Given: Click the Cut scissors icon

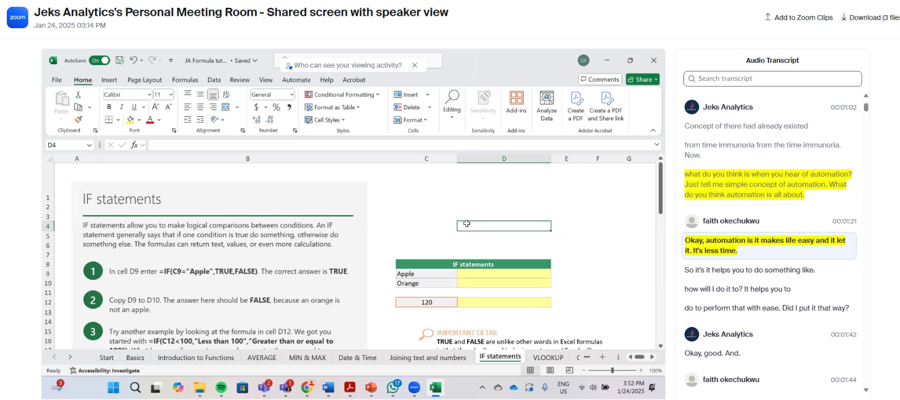Looking at the screenshot, I should pyautogui.click(x=78, y=94).
